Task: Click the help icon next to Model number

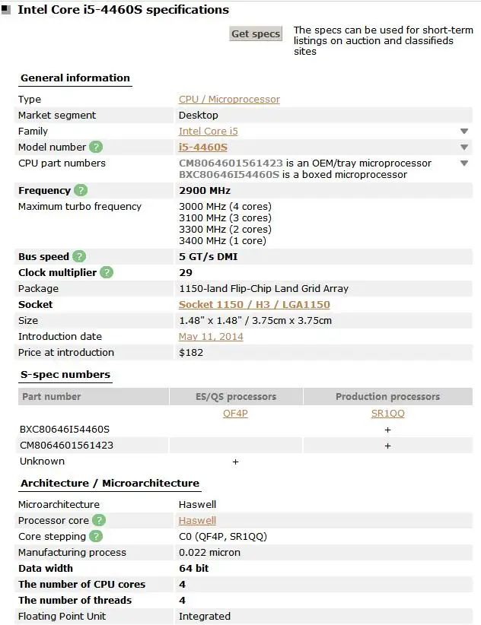Action: point(96,148)
